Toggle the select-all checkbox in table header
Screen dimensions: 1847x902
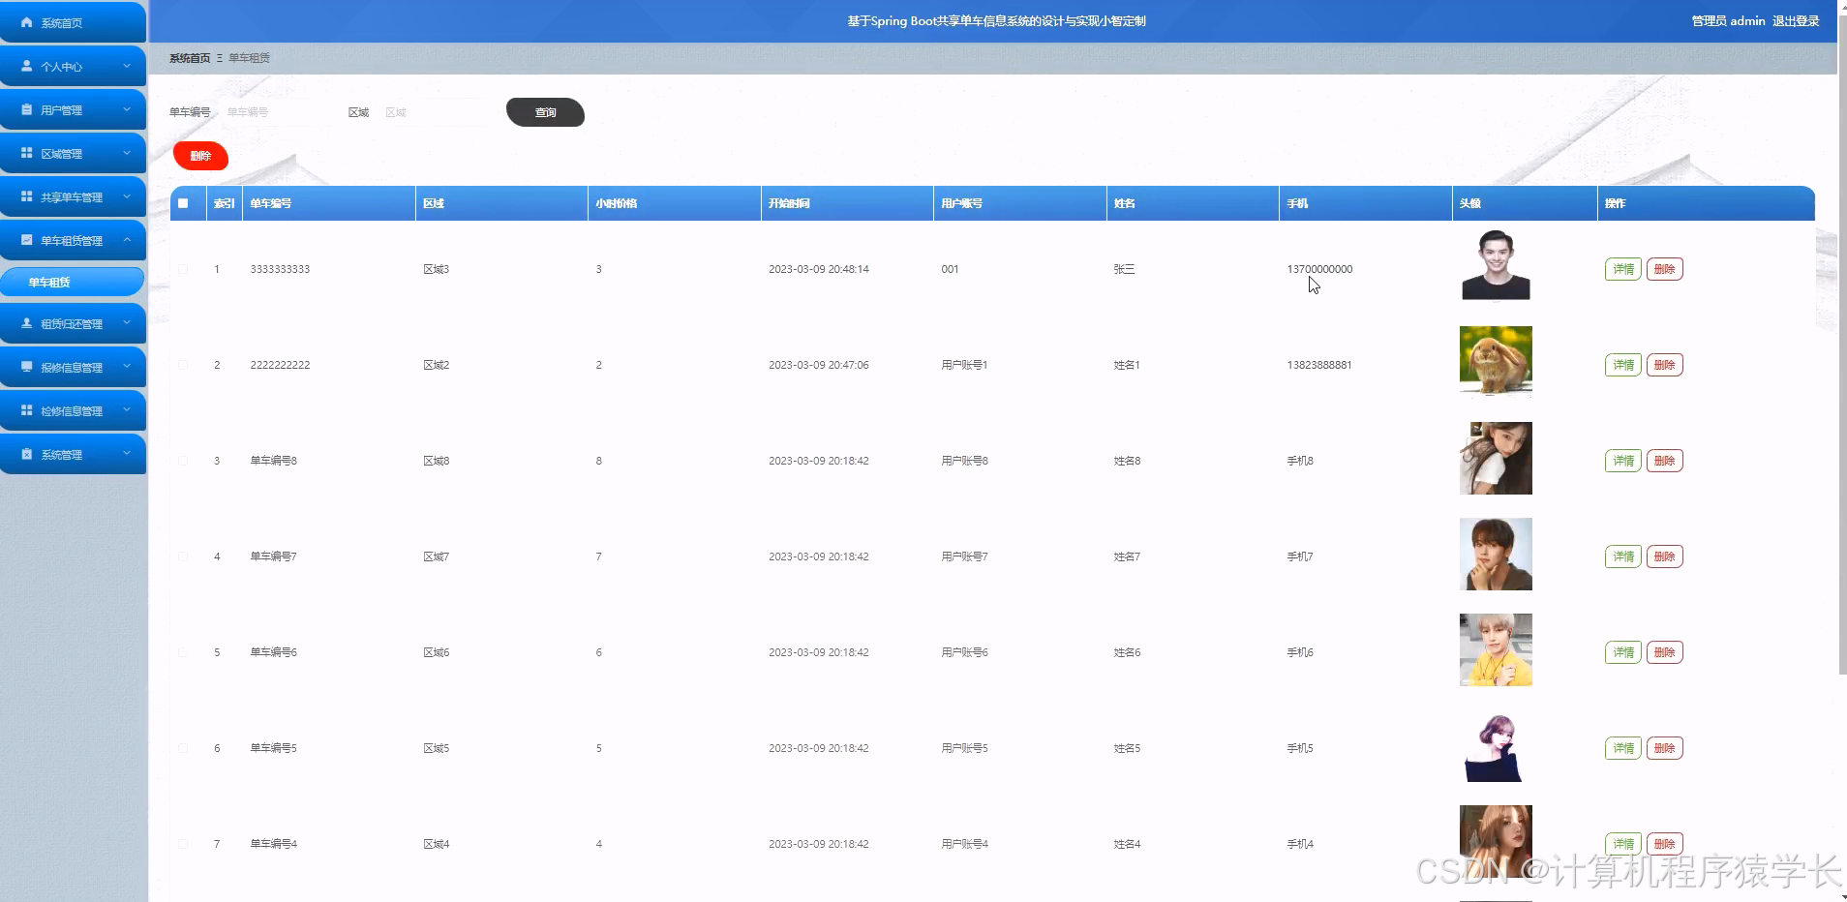183,203
